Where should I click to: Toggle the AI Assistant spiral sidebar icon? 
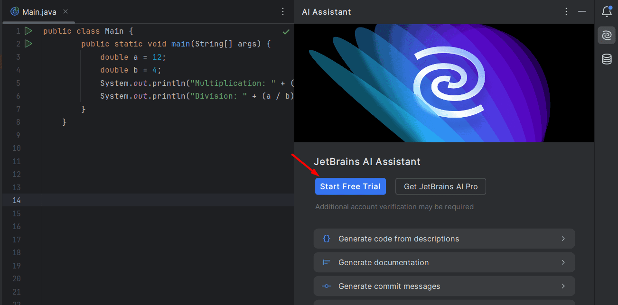coord(606,36)
